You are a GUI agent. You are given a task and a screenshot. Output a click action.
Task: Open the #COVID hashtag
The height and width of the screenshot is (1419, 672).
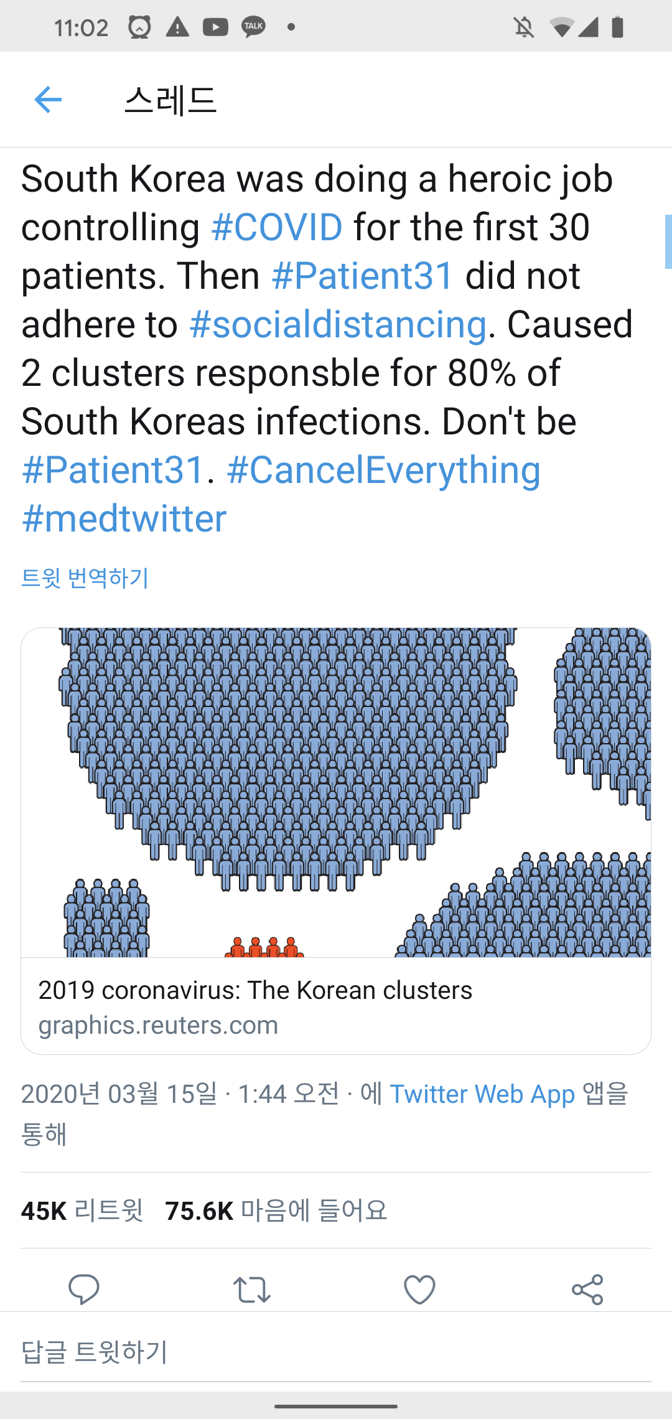[x=277, y=227]
